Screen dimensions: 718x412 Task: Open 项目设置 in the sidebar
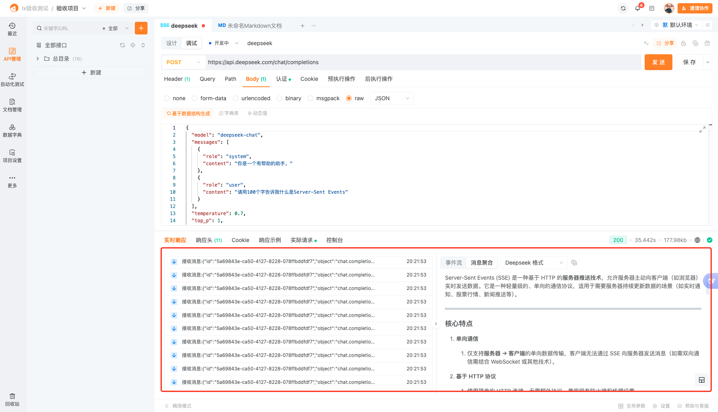[12, 156]
